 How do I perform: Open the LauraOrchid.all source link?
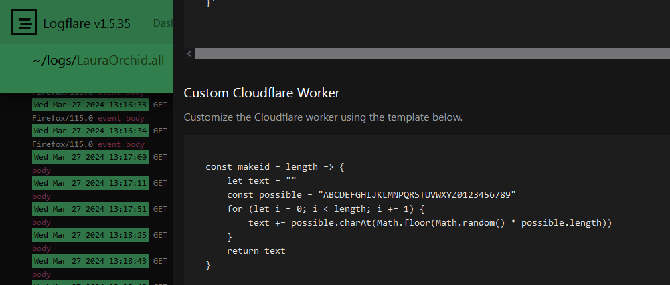click(120, 61)
